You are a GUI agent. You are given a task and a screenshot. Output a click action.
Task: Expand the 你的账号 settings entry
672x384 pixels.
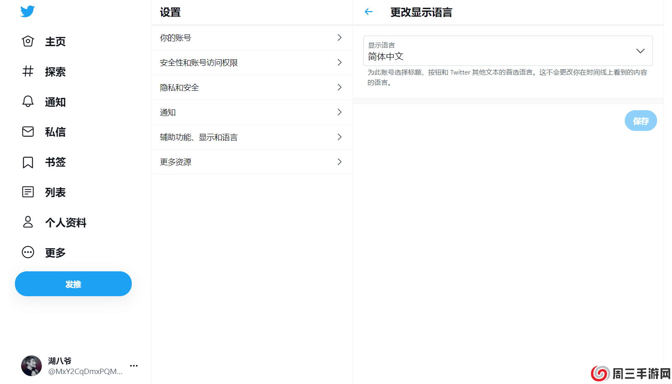pos(252,38)
